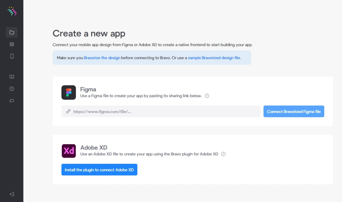342x202 pixels.
Task: Open the data collections database icon
Action: click(12, 44)
